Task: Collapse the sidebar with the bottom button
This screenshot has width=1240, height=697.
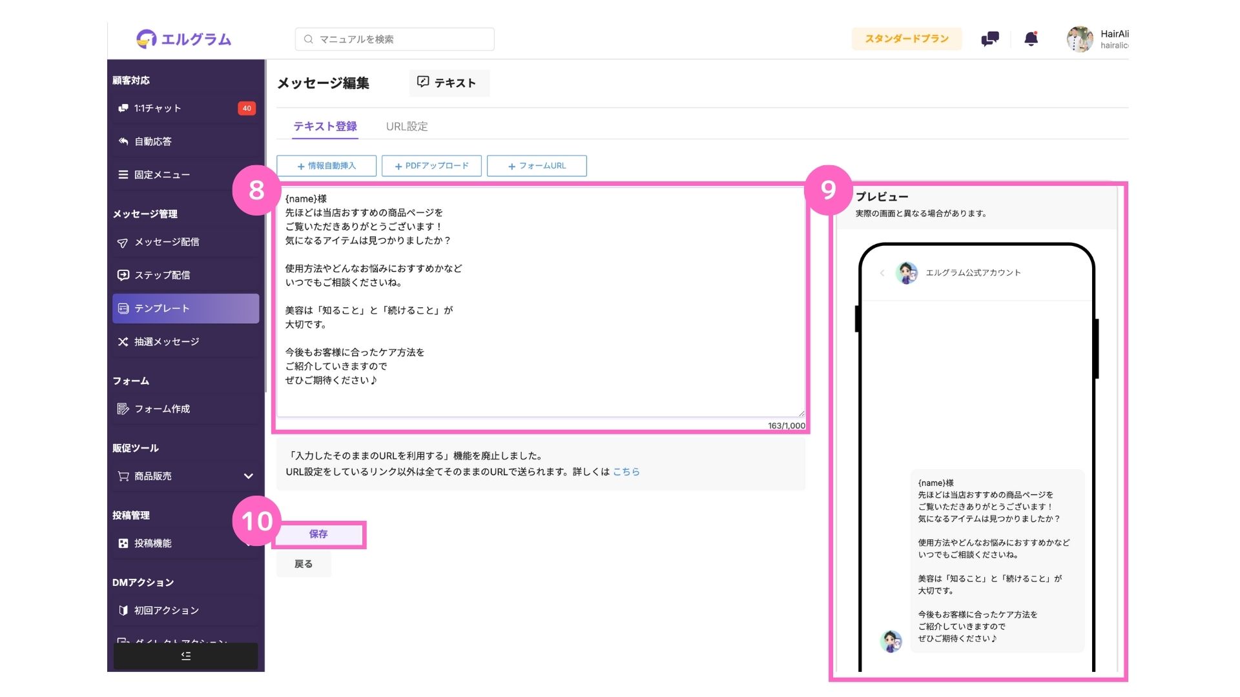Action: tap(186, 656)
